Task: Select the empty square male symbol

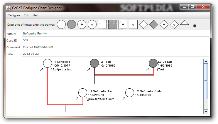Action: [102, 24]
